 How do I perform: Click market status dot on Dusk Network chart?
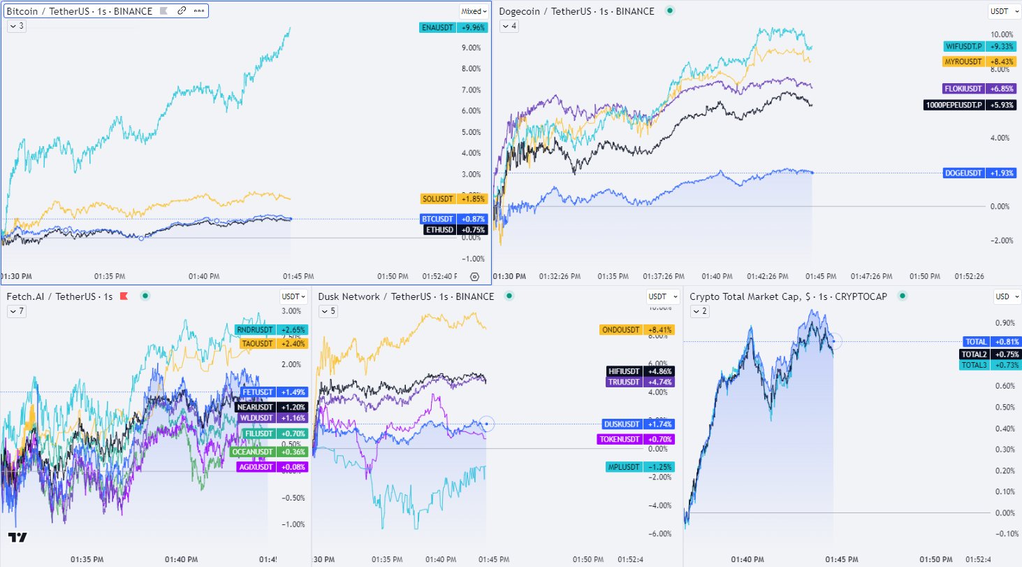click(509, 296)
